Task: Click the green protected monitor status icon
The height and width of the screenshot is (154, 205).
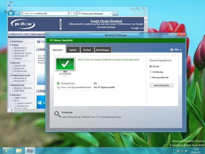Action: 65,67
